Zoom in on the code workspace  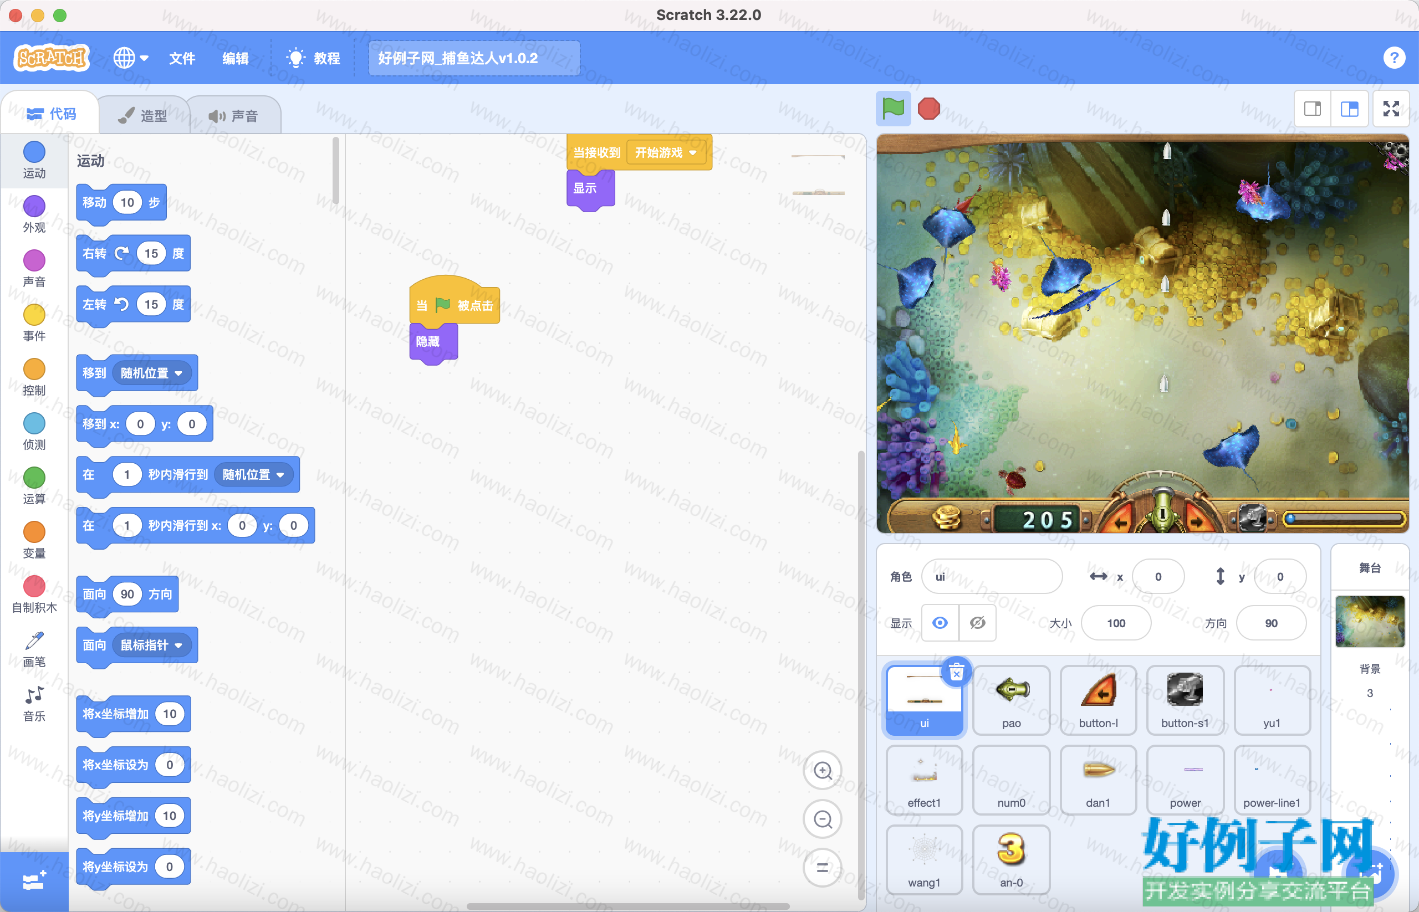point(823,771)
